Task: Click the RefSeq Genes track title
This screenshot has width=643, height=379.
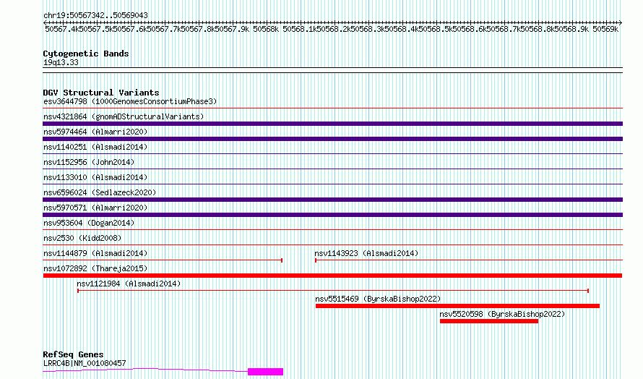Action: click(x=73, y=354)
